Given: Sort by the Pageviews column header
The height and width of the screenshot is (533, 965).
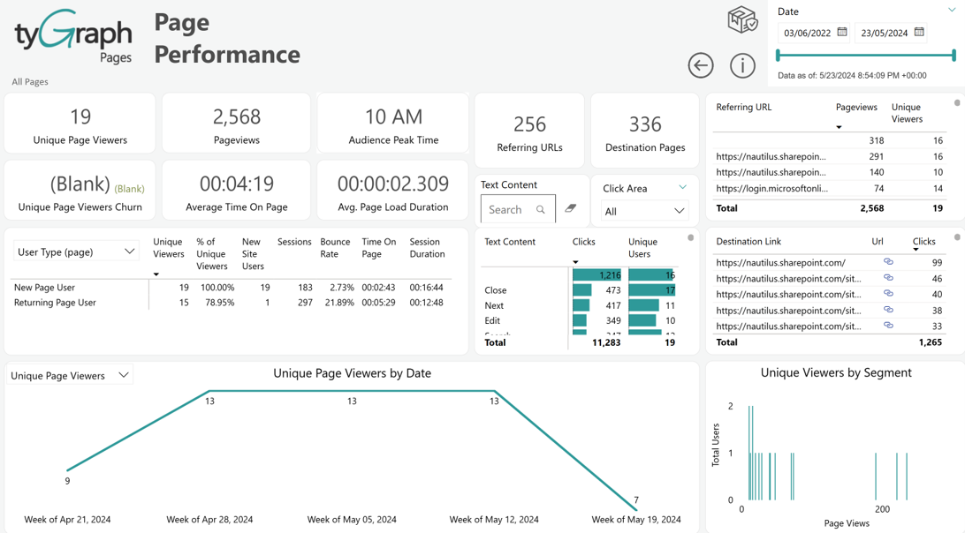Looking at the screenshot, I should tap(856, 107).
